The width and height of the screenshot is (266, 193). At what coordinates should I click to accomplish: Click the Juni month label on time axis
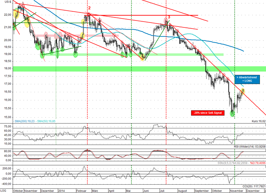coord(146,191)
